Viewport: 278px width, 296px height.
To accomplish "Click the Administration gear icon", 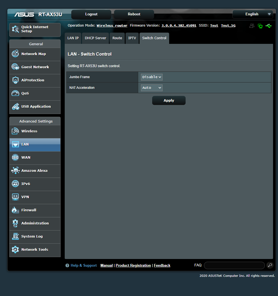I will [x=15, y=223].
